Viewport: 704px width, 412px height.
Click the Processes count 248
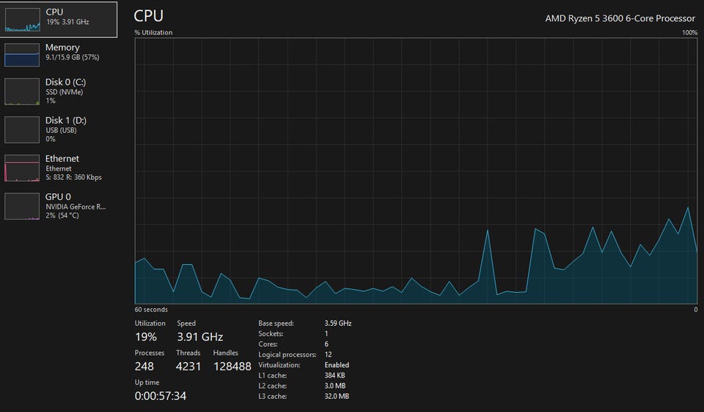(x=144, y=367)
